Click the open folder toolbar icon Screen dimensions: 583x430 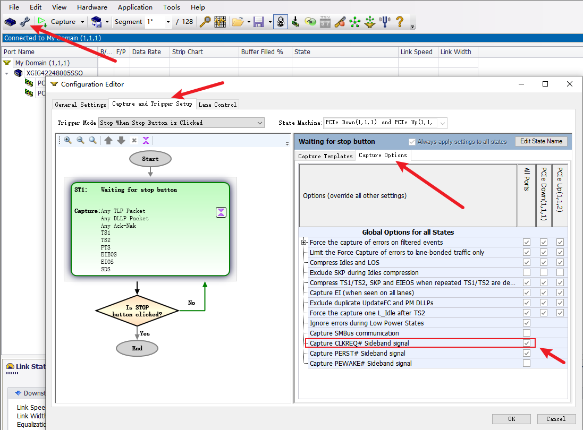coord(238,22)
